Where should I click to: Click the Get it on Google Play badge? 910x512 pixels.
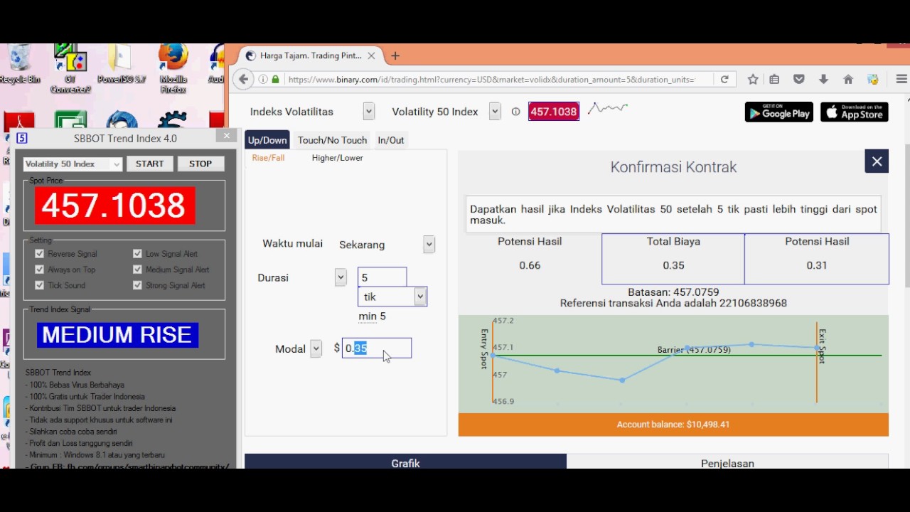779,112
